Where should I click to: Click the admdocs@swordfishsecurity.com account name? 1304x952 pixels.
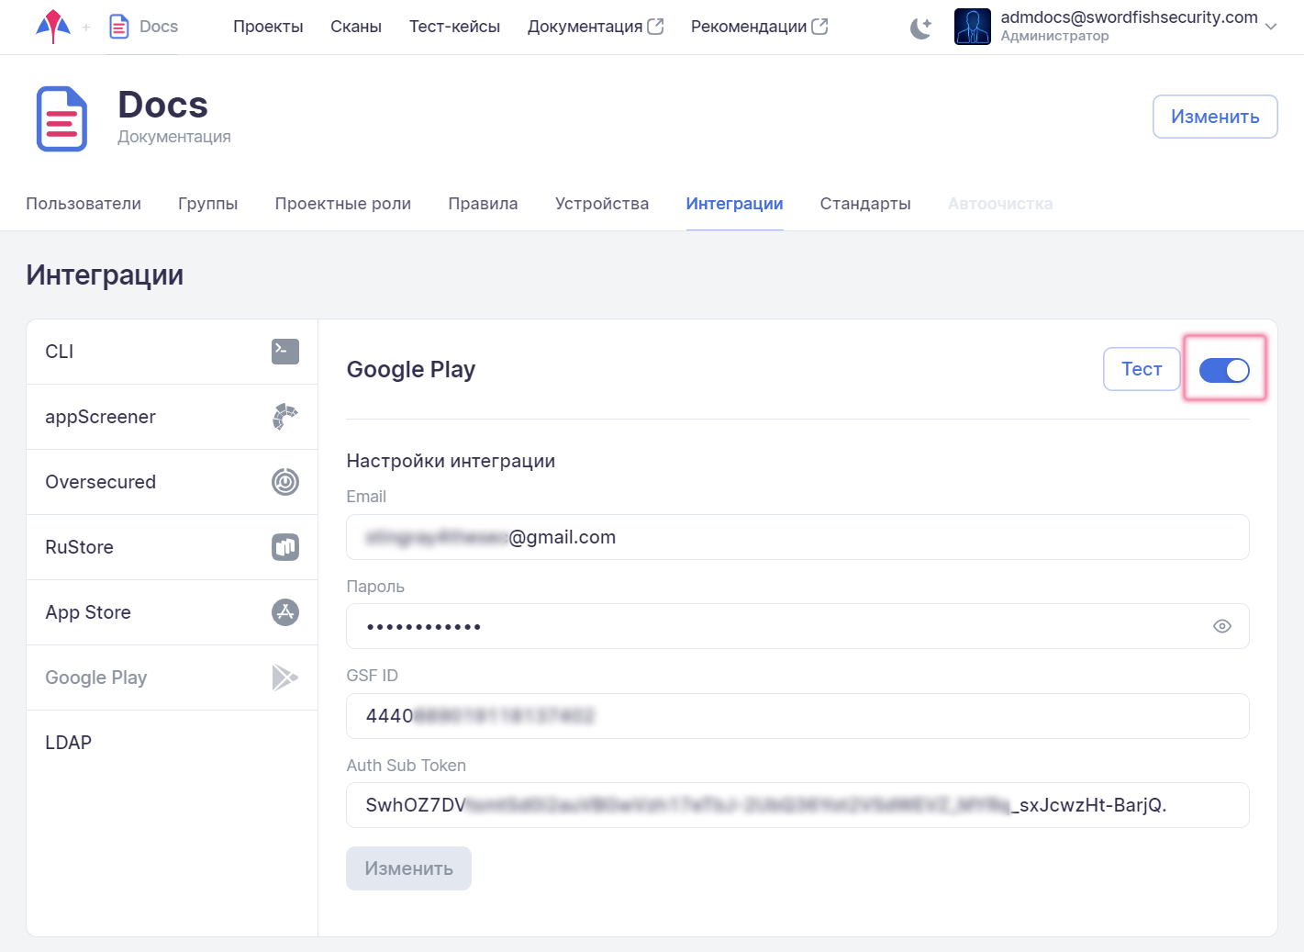click(x=1129, y=17)
